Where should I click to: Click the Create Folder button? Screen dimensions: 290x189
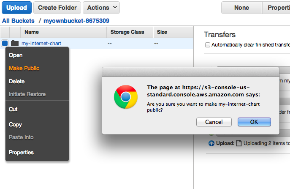[57, 8]
